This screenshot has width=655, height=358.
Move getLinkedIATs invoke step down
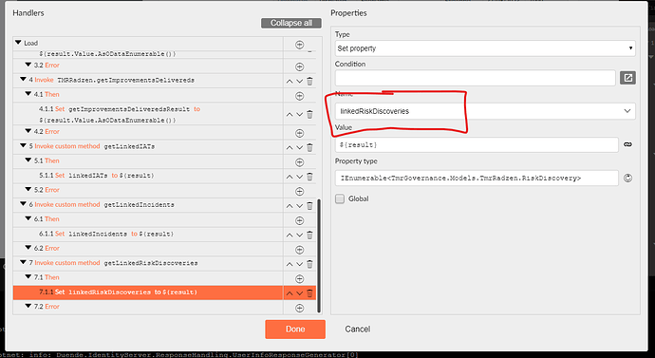(299, 147)
